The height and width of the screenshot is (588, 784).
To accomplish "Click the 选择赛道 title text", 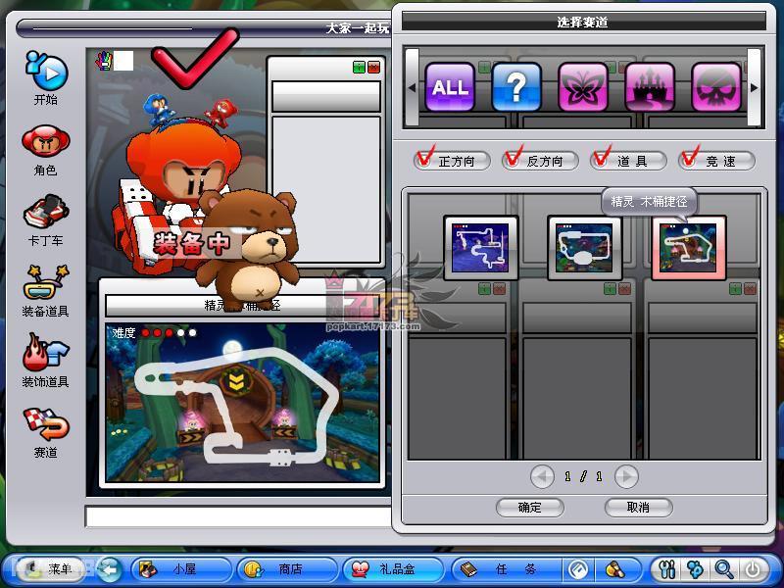I will coord(582,22).
